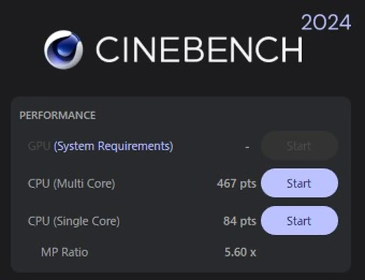The width and height of the screenshot is (365, 280).
Task: Click the GPU score dash placeholder
Action: tap(247, 147)
